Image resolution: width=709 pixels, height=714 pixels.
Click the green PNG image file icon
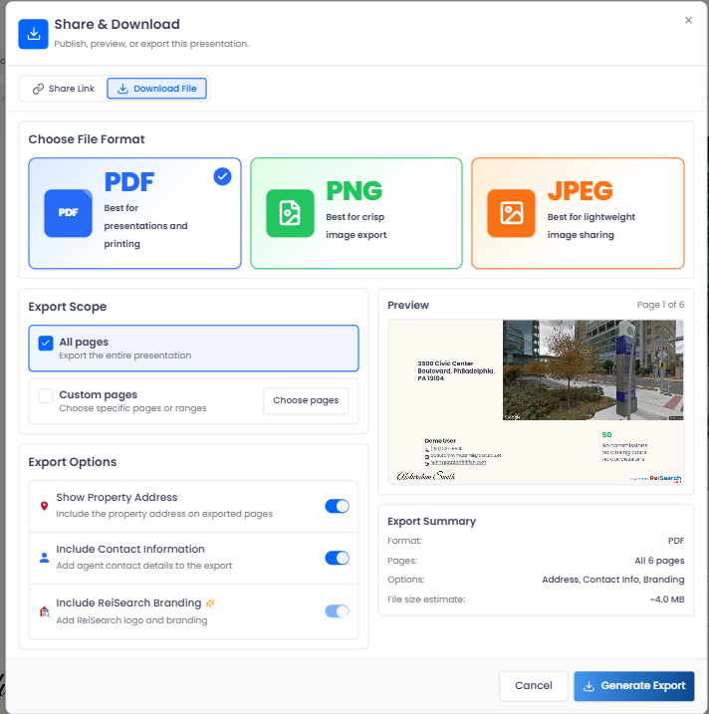click(x=290, y=213)
